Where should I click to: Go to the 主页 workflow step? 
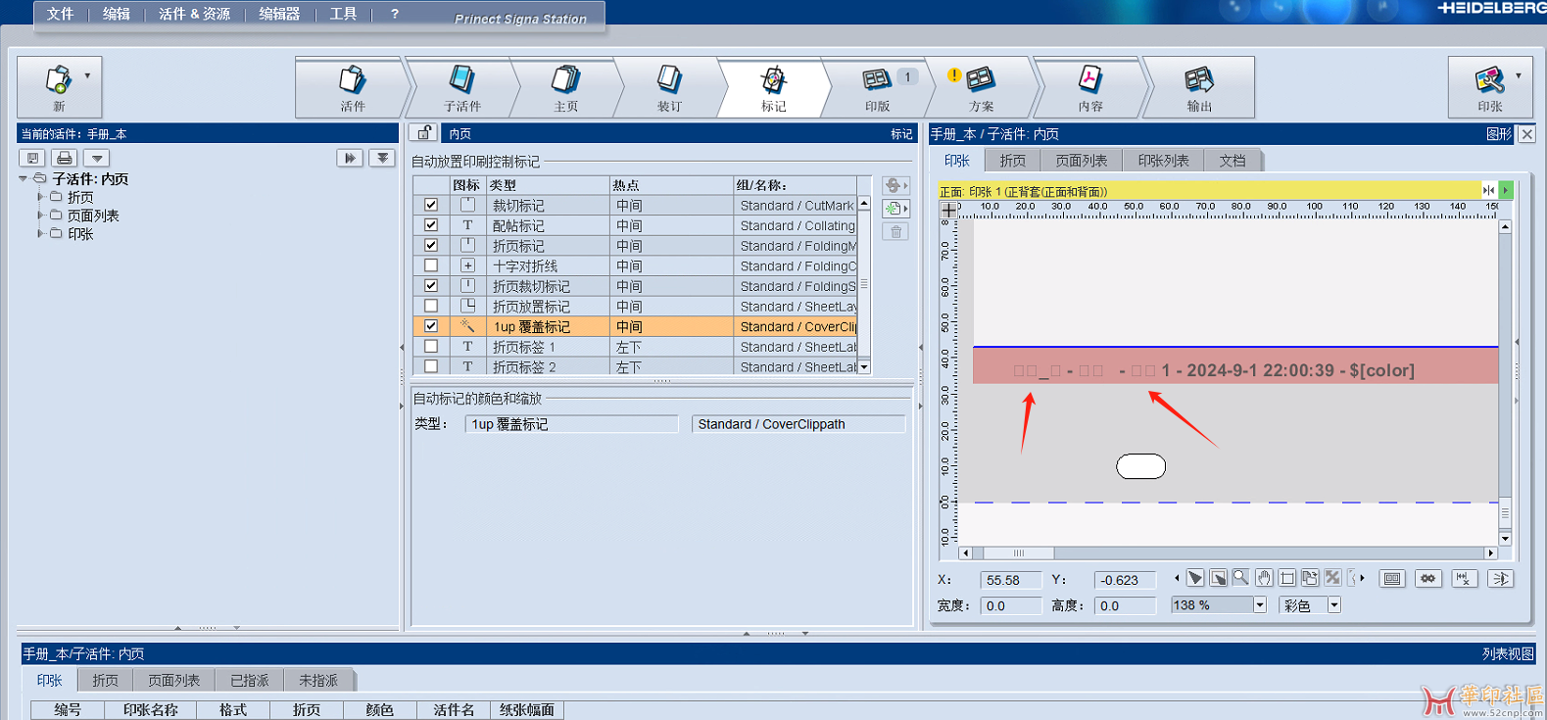pyautogui.click(x=566, y=87)
